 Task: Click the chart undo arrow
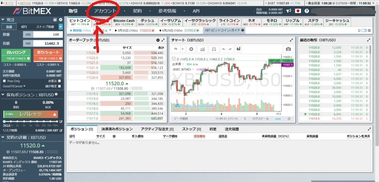point(224,49)
